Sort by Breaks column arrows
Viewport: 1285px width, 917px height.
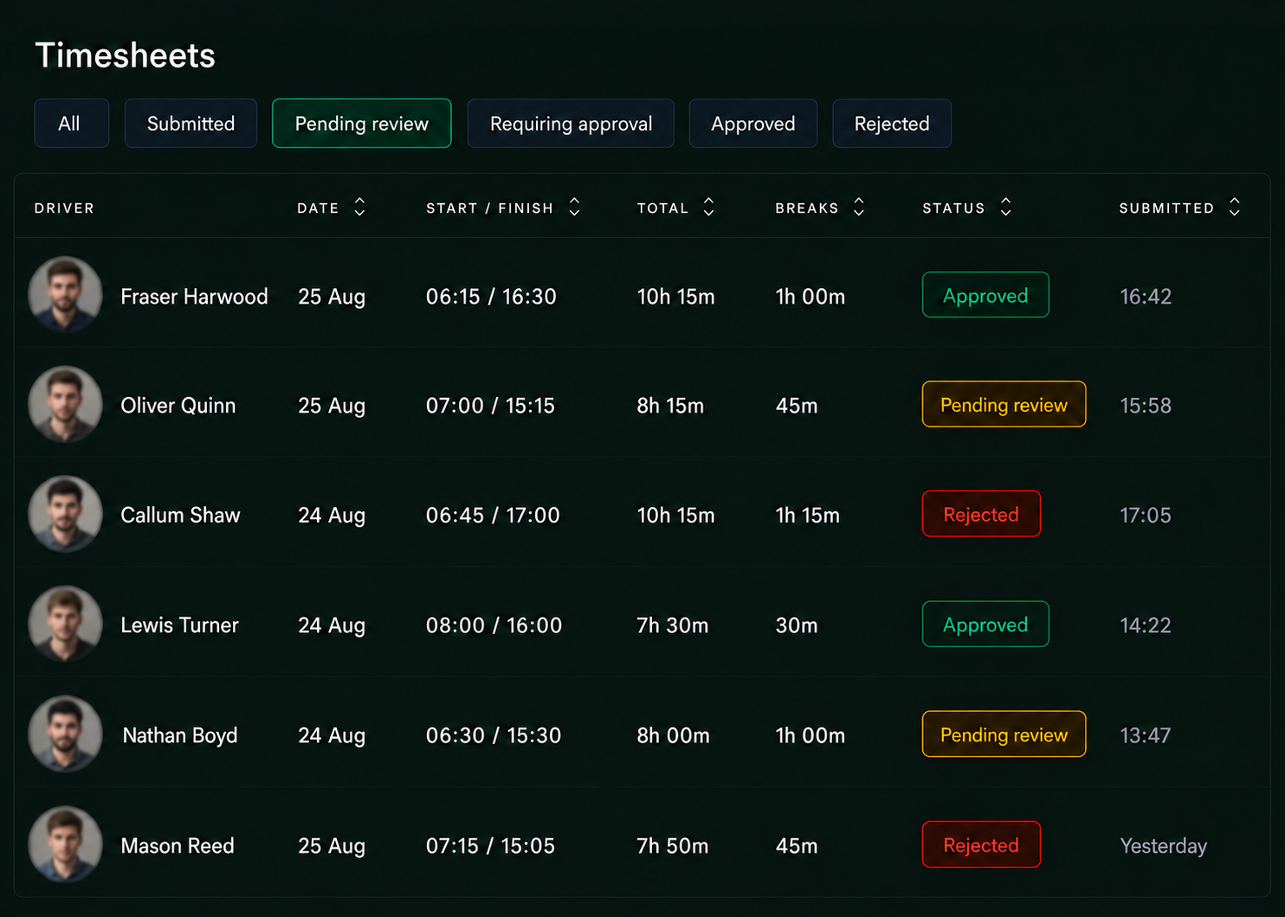coord(859,208)
